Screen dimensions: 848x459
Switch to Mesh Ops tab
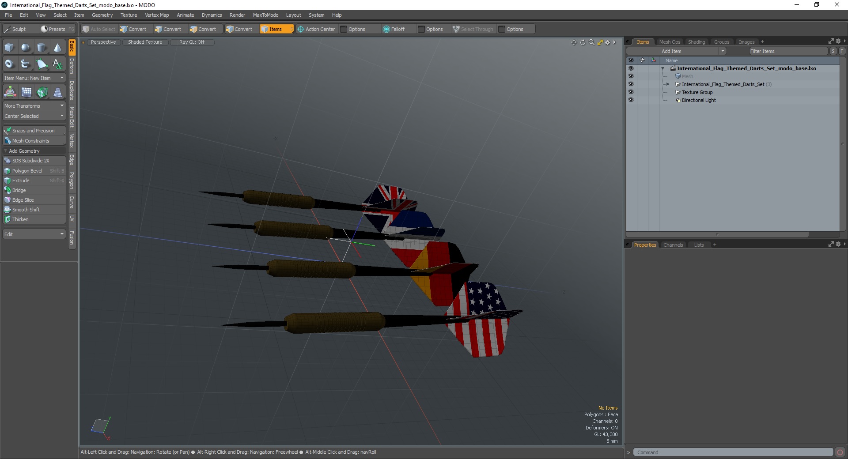[x=670, y=42]
